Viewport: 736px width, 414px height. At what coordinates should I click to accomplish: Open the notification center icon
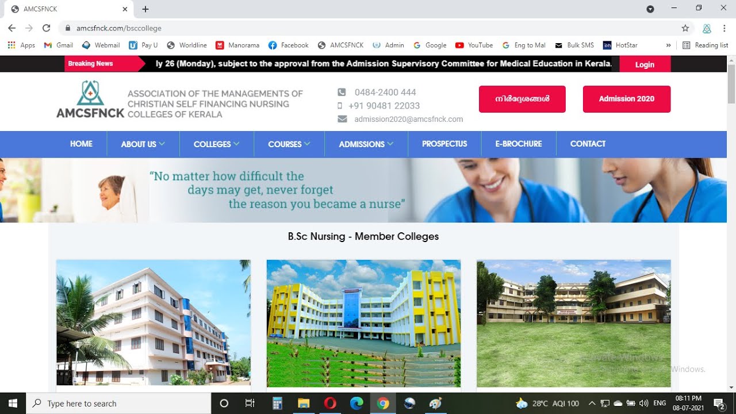pos(719,403)
